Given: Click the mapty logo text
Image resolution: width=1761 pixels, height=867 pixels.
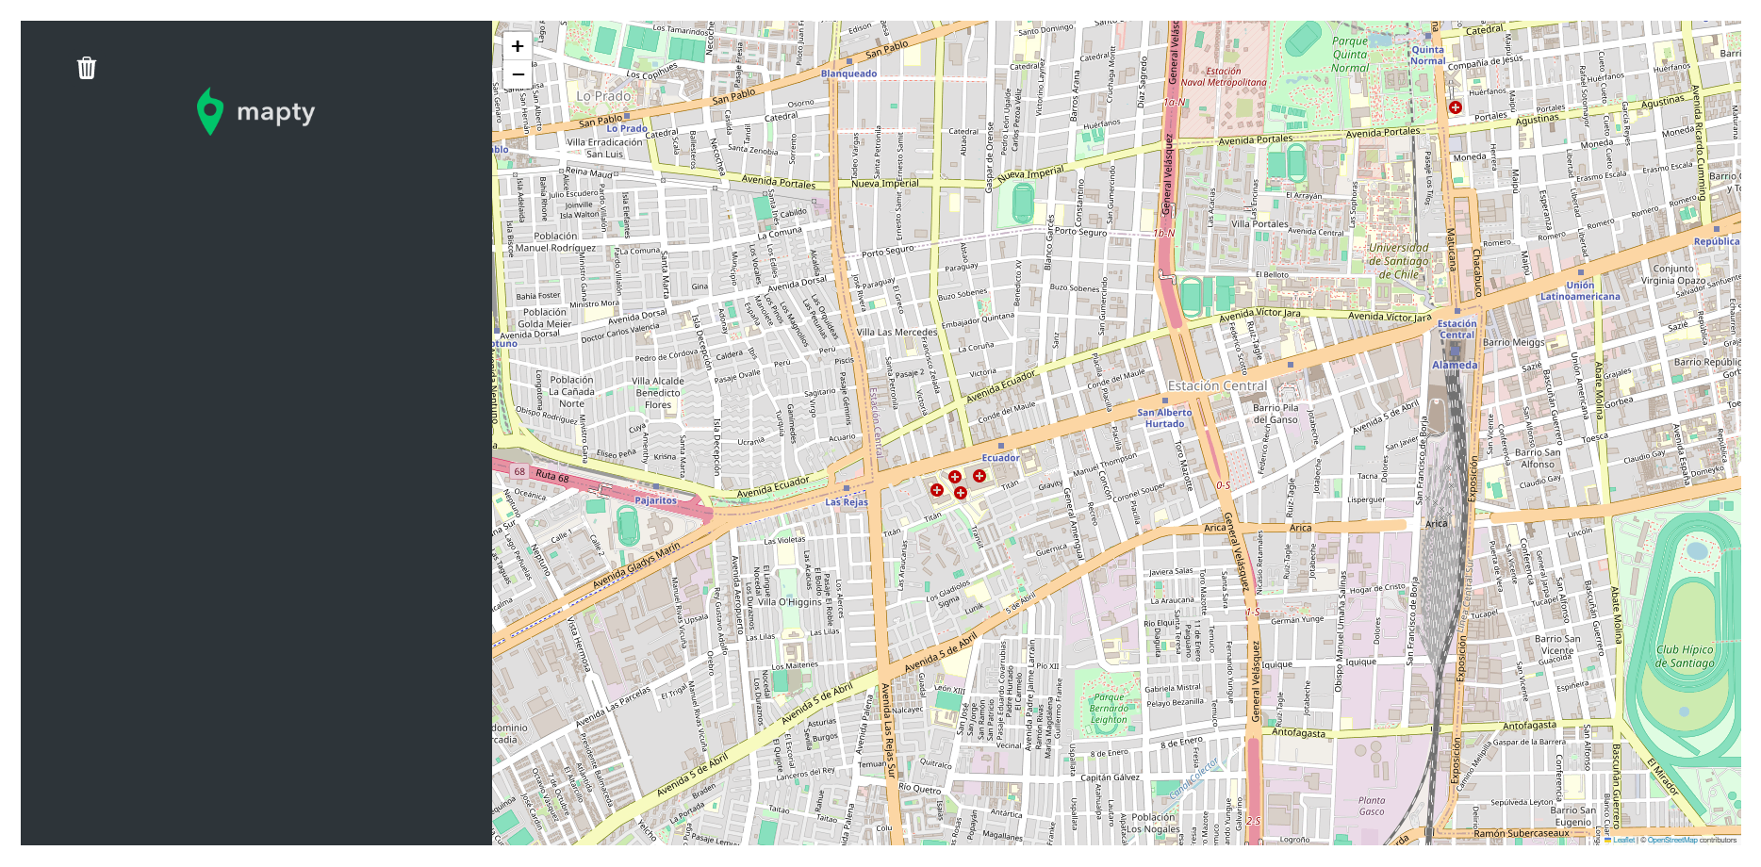Looking at the screenshot, I should [275, 112].
